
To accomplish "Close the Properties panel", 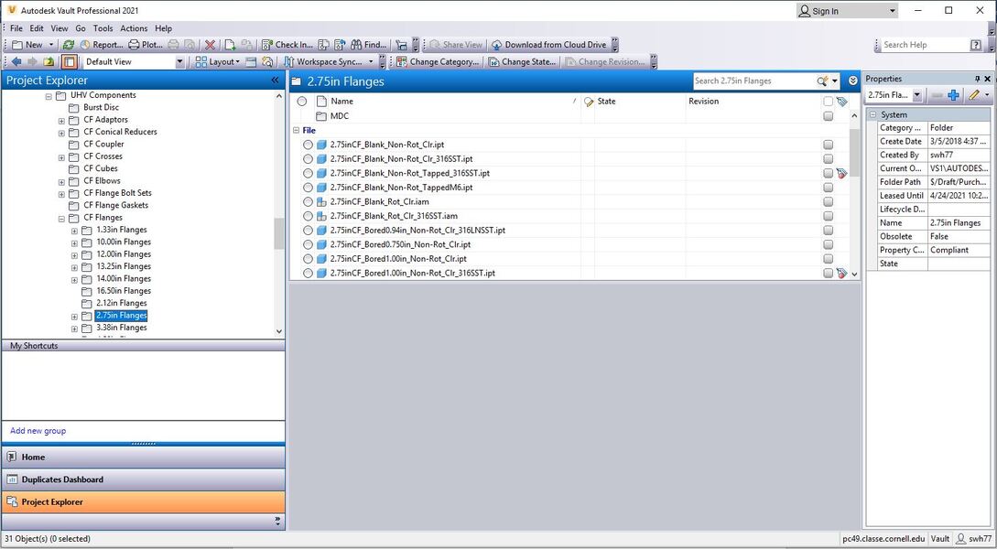I will [x=988, y=79].
